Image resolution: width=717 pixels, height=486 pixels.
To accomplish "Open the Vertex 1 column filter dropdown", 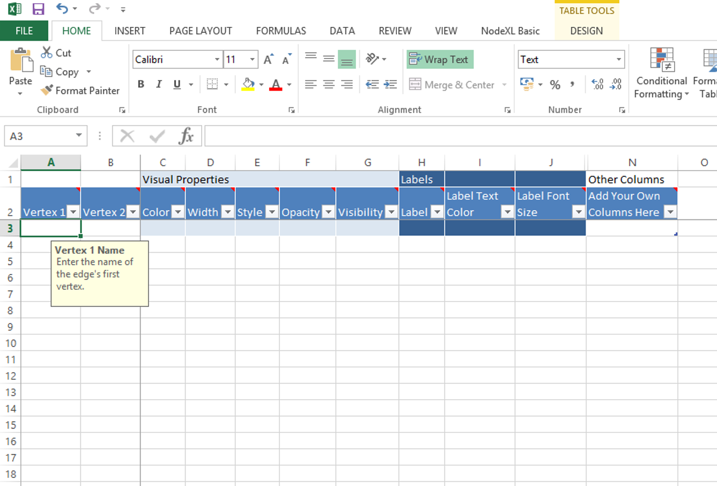I will click(x=73, y=212).
